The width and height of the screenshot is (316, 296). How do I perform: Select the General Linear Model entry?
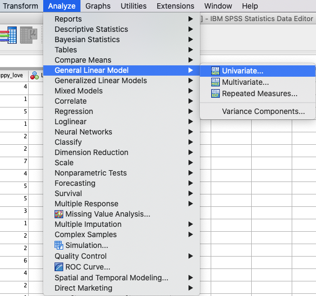coord(122,70)
